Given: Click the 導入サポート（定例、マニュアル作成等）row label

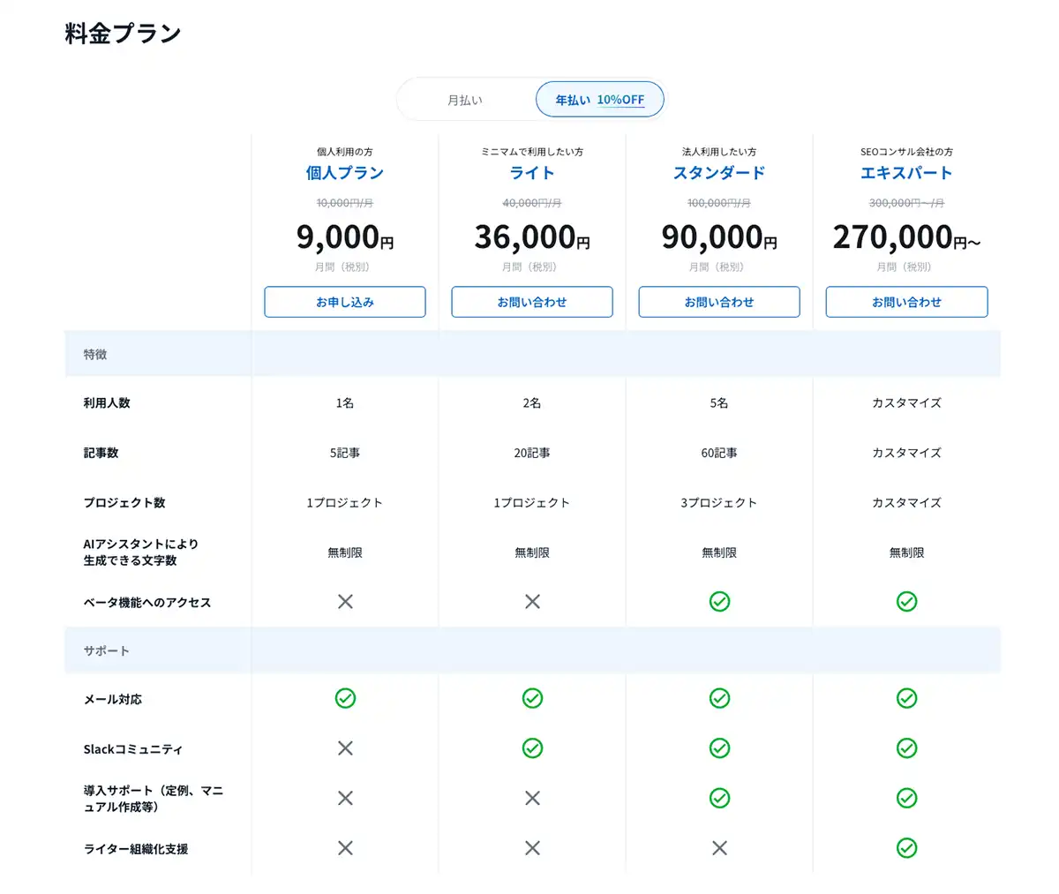Looking at the screenshot, I should [x=153, y=799].
